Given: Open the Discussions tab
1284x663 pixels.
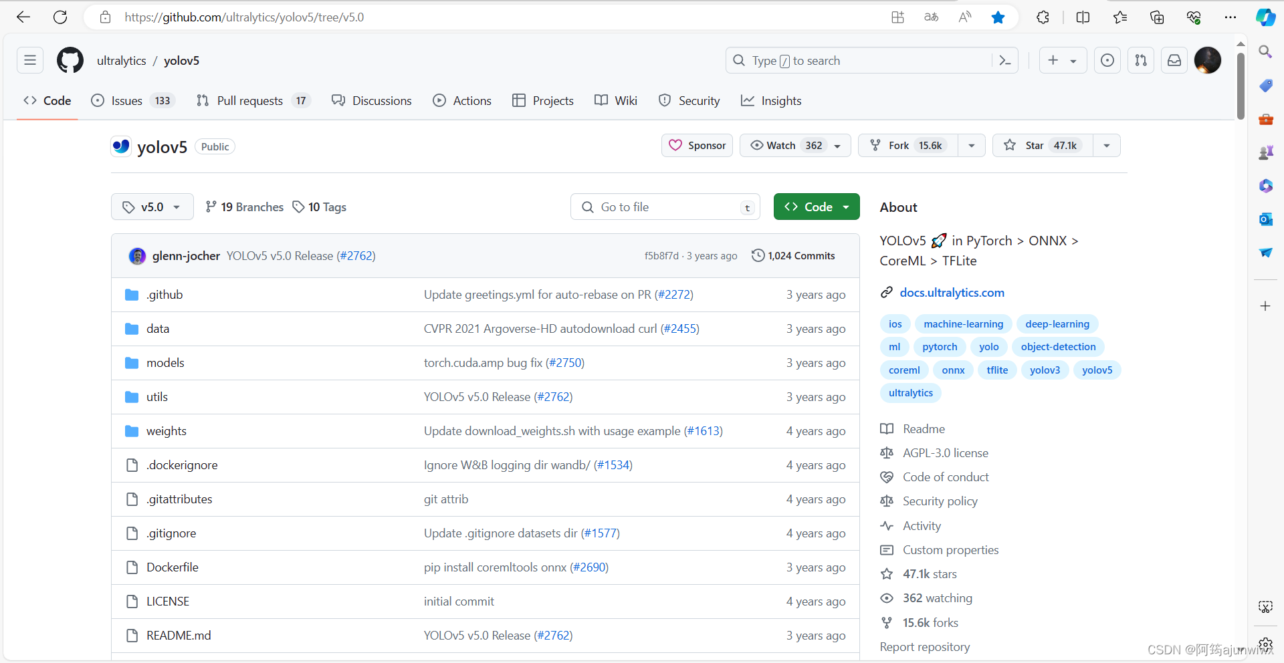Looking at the screenshot, I should pos(372,101).
